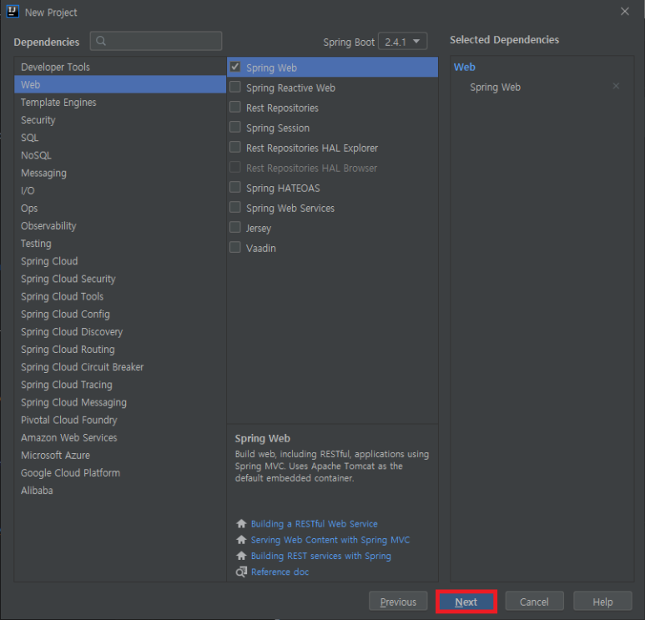Select Pivotal Cloud Foundry category
Viewport: 645px width, 620px height.
coord(120,420)
